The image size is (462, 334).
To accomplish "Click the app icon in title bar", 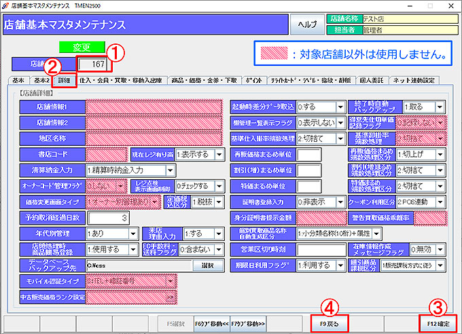I will (5, 5).
